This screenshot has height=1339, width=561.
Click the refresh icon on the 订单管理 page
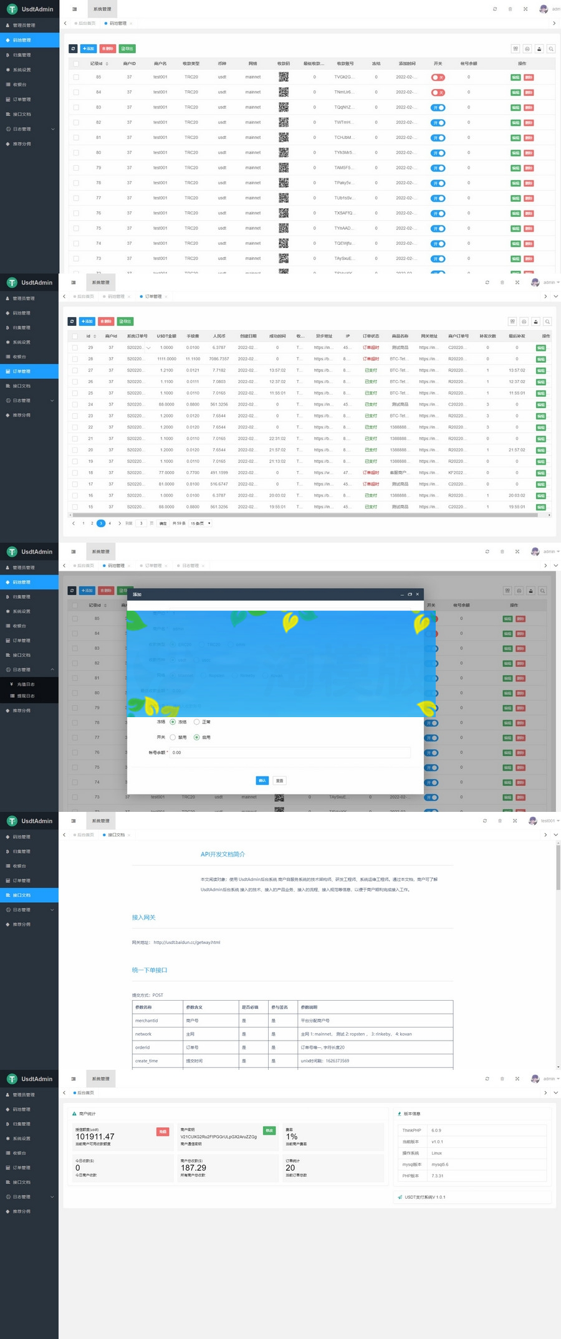tap(72, 322)
